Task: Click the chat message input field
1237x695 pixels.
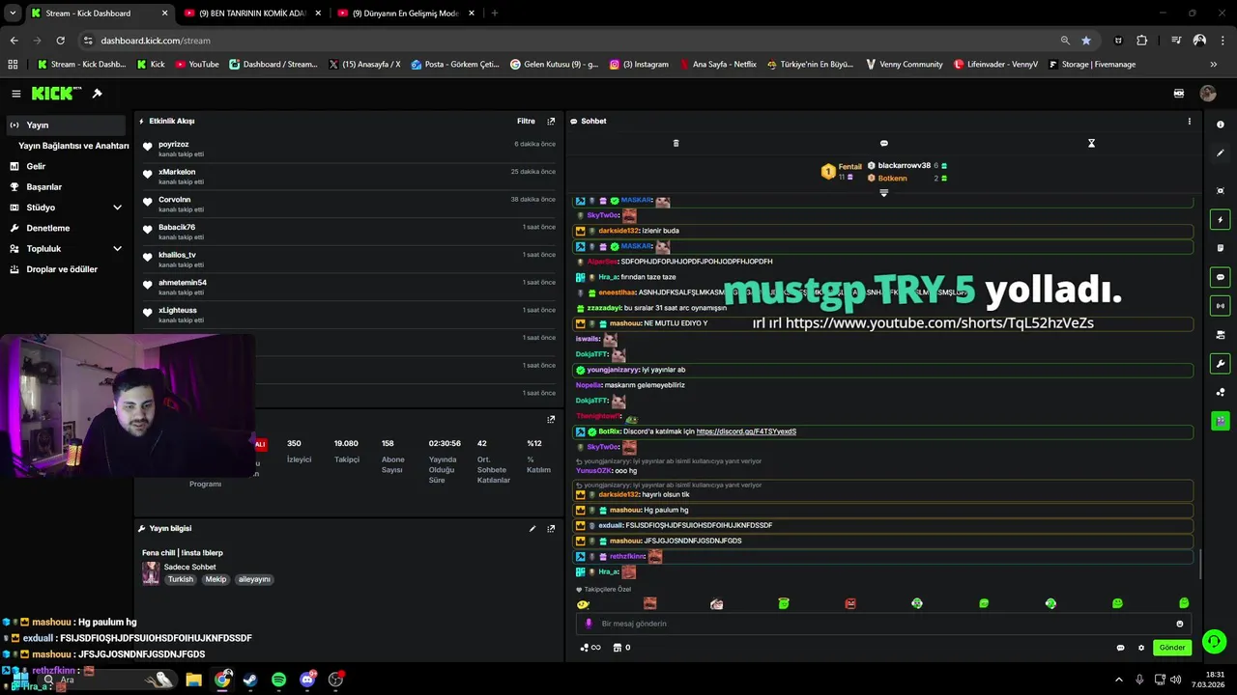Action: pos(883,624)
